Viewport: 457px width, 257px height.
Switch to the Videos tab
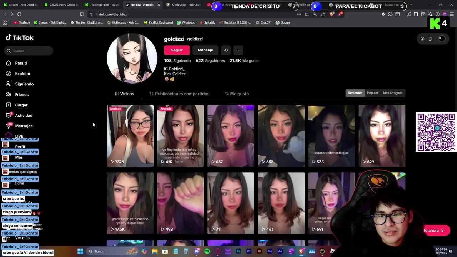click(x=124, y=94)
